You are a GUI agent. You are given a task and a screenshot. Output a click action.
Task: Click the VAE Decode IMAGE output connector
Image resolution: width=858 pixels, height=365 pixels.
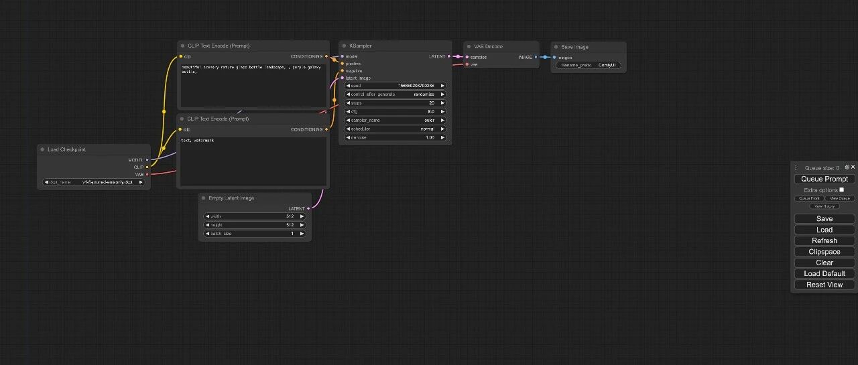(x=536, y=57)
